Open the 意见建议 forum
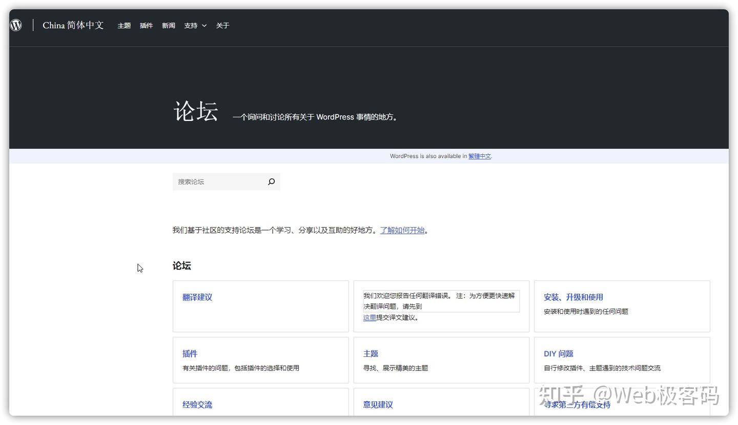The height and width of the screenshot is (425, 738). click(378, 404)
